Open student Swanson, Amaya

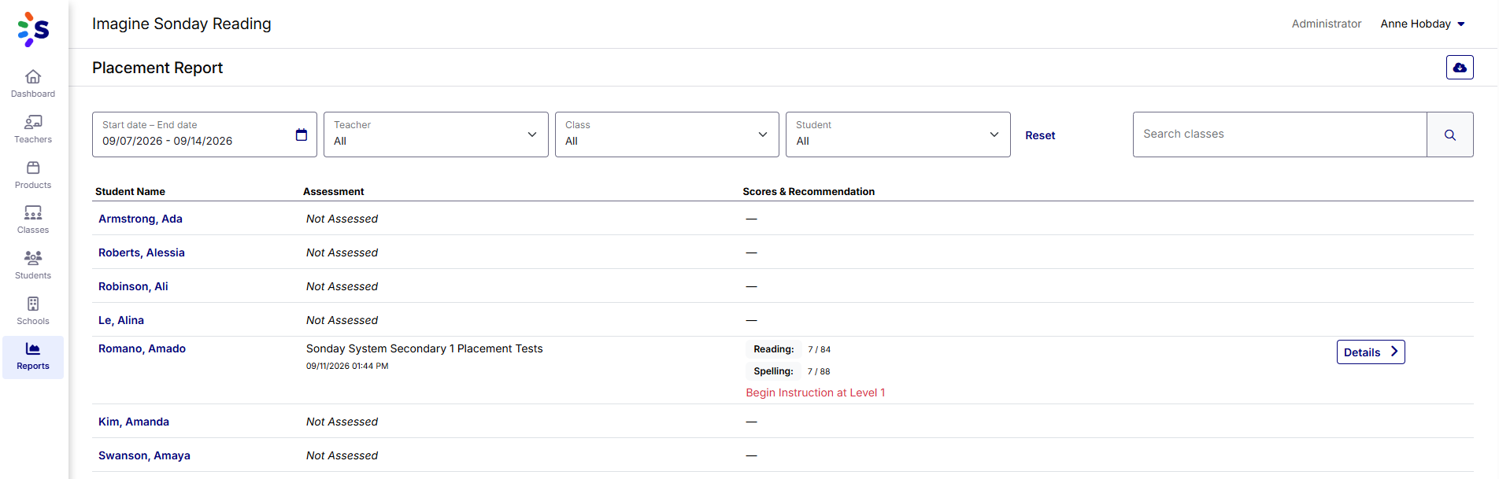(x=144, y=455)
